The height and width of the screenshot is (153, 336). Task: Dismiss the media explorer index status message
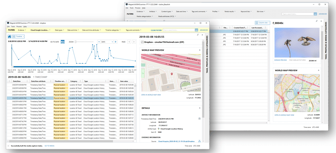point(8,146)
